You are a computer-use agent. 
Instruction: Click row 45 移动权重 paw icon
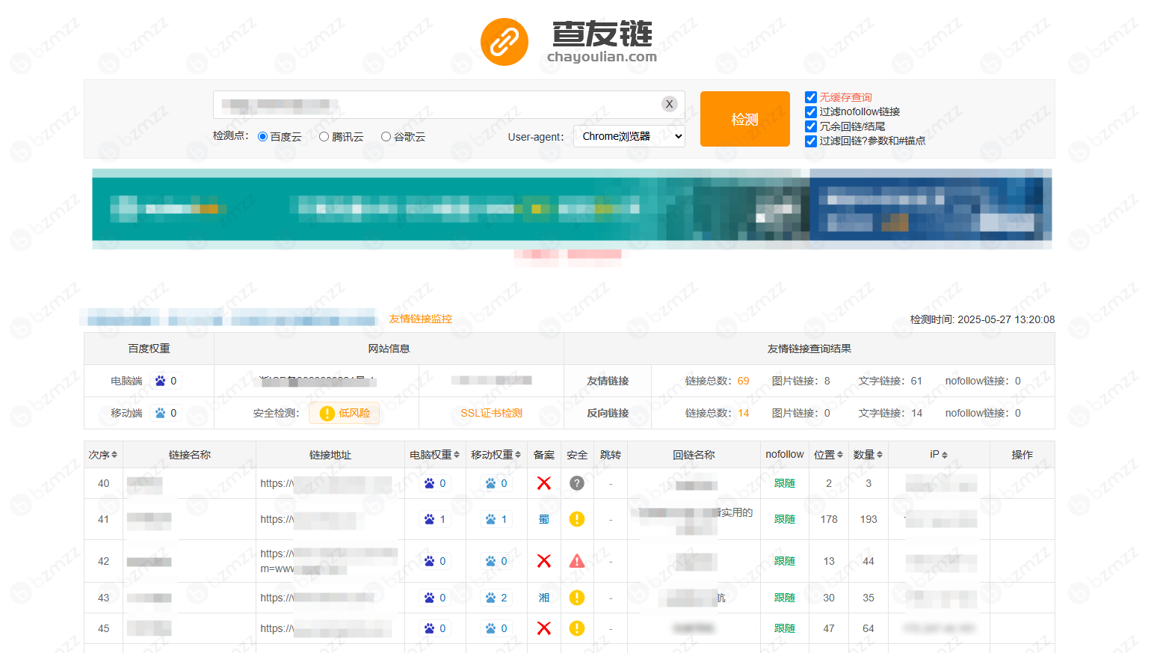tap(490, 628)
